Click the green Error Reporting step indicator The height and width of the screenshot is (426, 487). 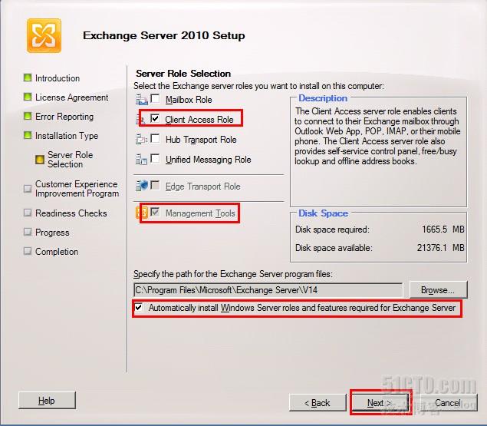click(28, 116)
